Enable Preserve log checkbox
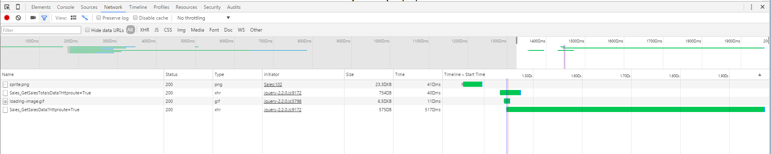 98,18
